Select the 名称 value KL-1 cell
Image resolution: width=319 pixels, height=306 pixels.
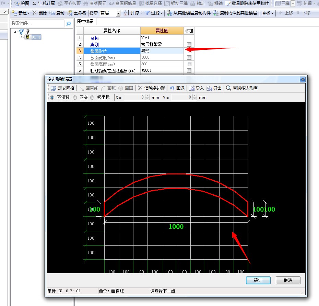coord(162,38)
